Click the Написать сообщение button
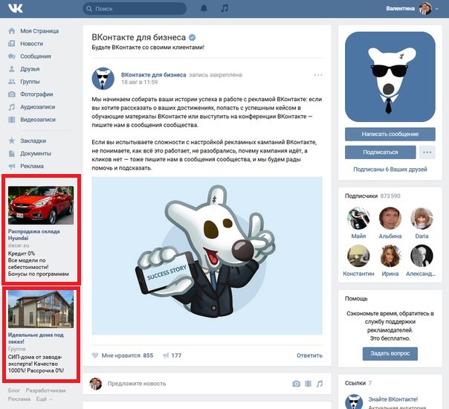Screen dimensions: 449x409 390,134
